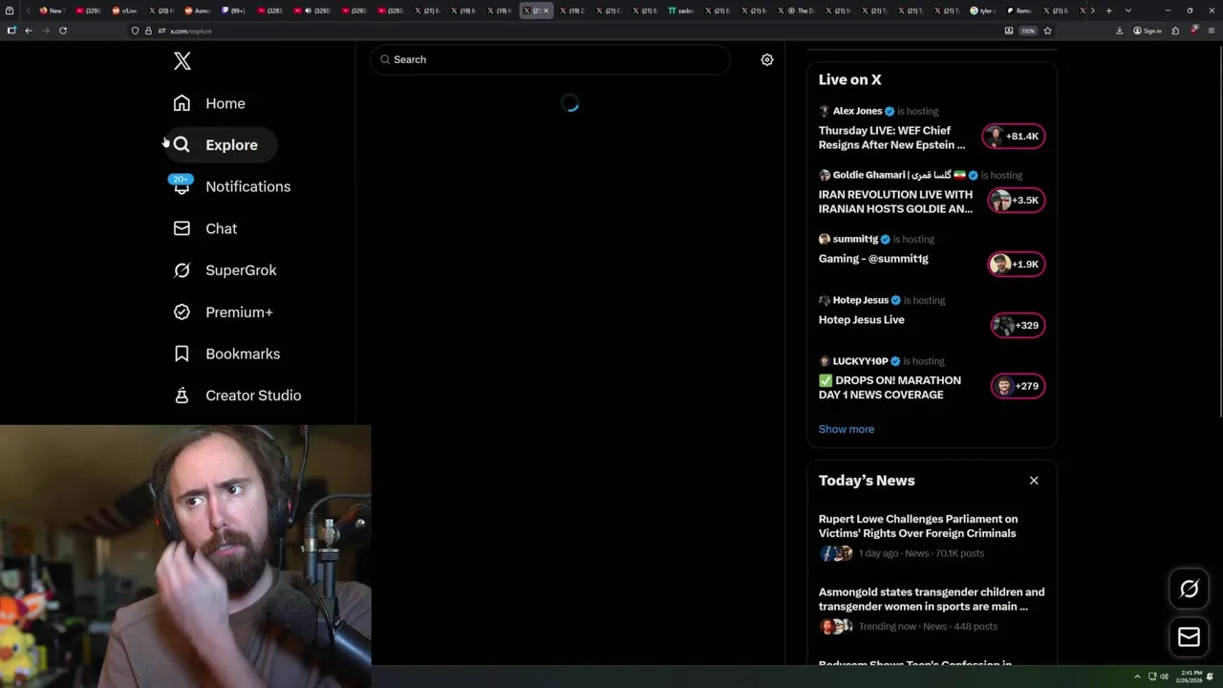1223x688 pixels.
Task: Click the browser Back arrow
Action: click(29, 31)
